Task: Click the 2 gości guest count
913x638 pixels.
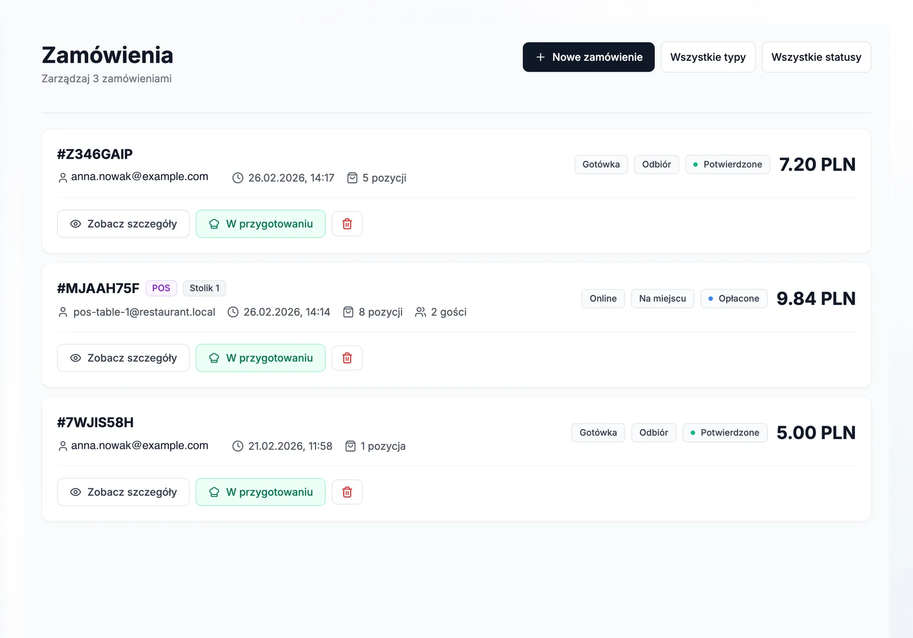Action: pos(449,312)
